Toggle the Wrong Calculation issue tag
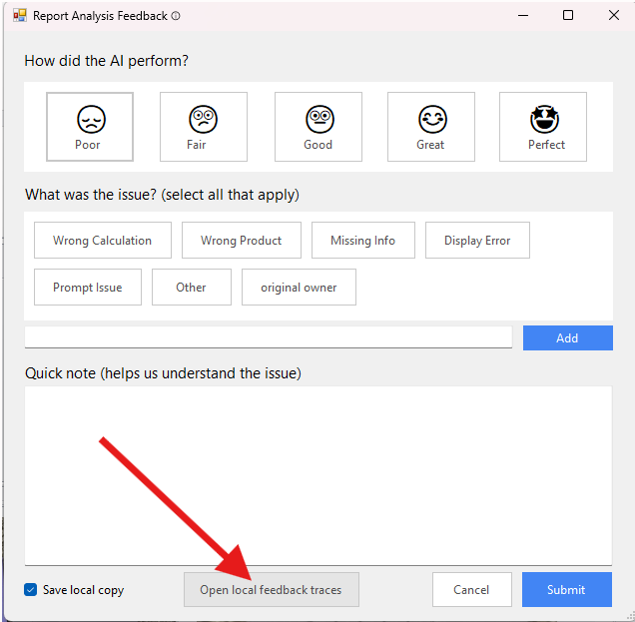The image size is (635, 622). (x=103, y=241)
